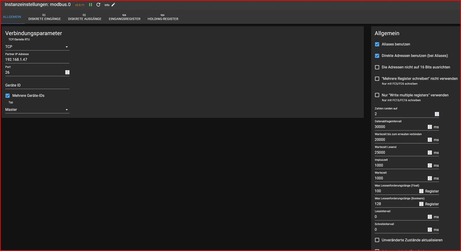This screenshot has width=461, height=251.
Task: Enable Die Adressen nicht auf 16 Bits ausrichten
Action: [x=377, y=67]
